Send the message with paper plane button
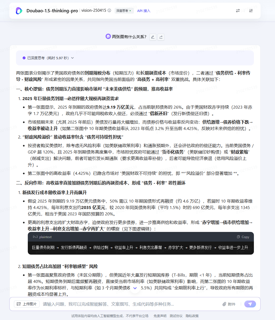Screen dimensions: 275x320 [x=250, y=304]
